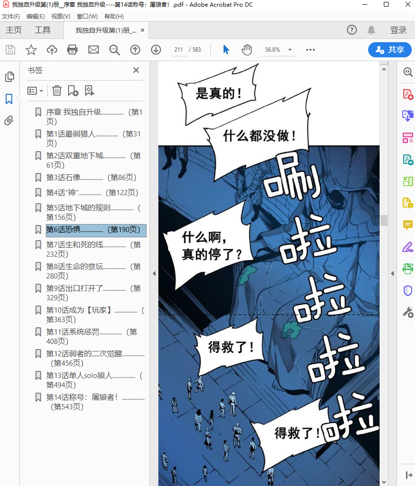Viewport: 415px width, 486px height.
Task: Open the find text magnifier icon
Action: (114, 50)
